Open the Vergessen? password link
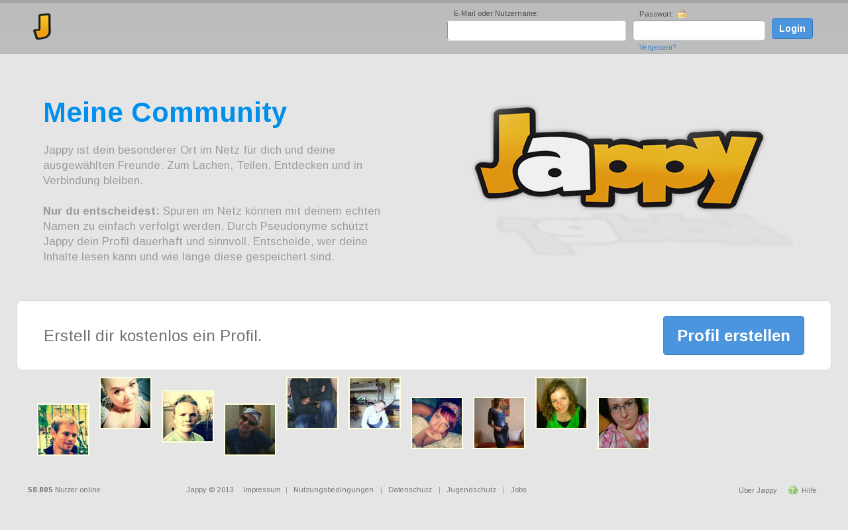The height and width of the screenshot is (530, 848). click(657, 48)
